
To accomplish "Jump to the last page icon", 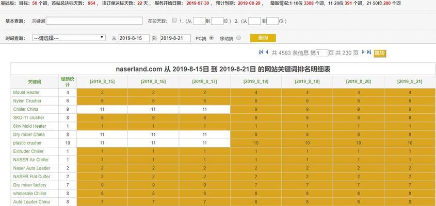I will coord(369,52).
